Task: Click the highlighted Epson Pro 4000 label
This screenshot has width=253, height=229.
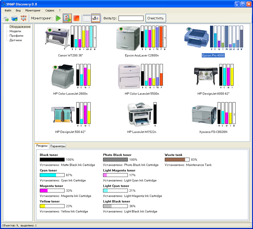Action: coord(213,55)
